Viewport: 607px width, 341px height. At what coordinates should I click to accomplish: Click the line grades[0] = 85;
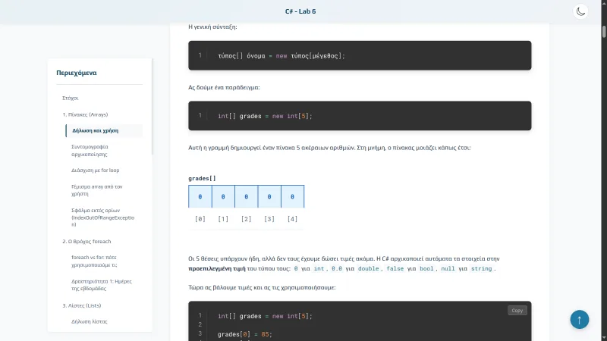245,334
